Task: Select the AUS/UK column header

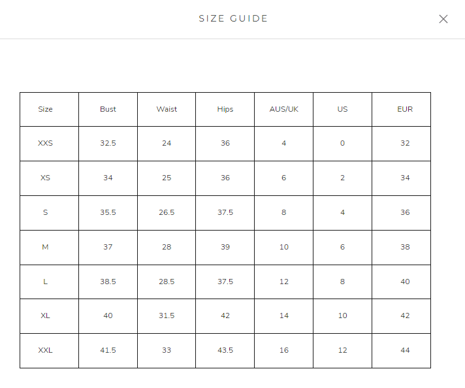Action: point(284,109)
